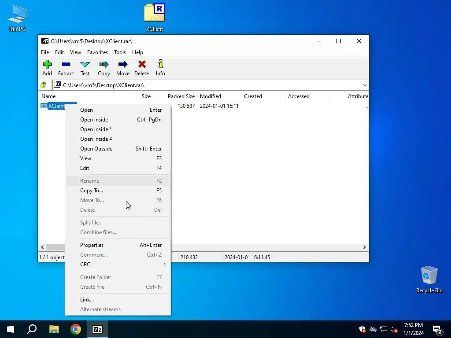The height and width of the screenshot is (338, 451).
Task: Click horizontal scrollbar left arrow
Action: click(42, 247)
